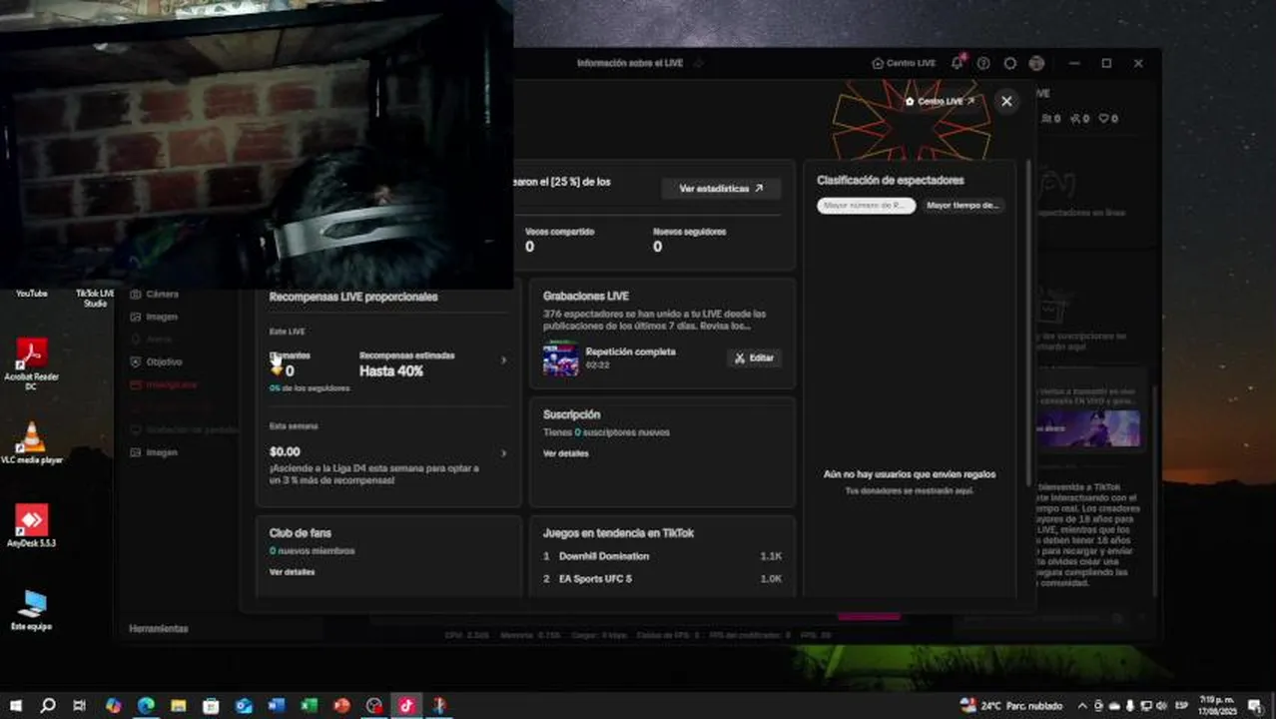Show hidden system tray icons
This screenshot has height=719, width=1276.
(x=1082, y=705)
